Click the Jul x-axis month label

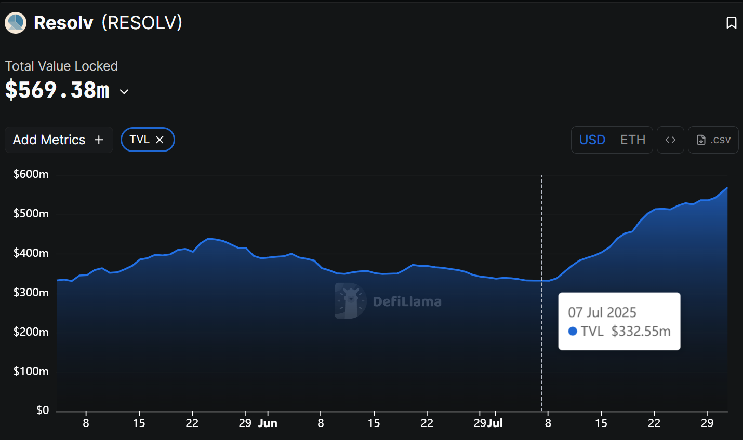pos(495,423)
